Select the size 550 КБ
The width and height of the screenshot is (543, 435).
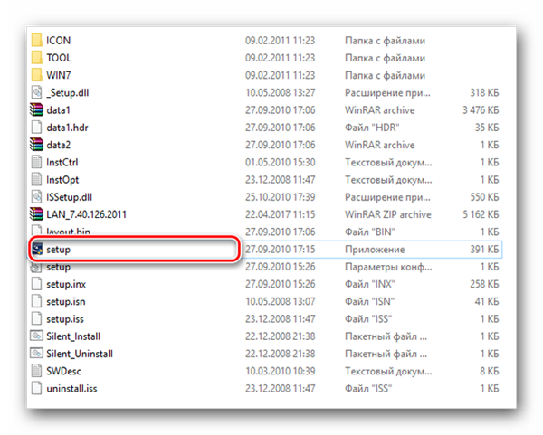484,197
